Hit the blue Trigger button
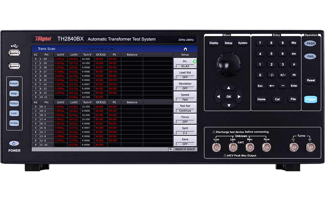Screen dimensions: 325x201 311,99
